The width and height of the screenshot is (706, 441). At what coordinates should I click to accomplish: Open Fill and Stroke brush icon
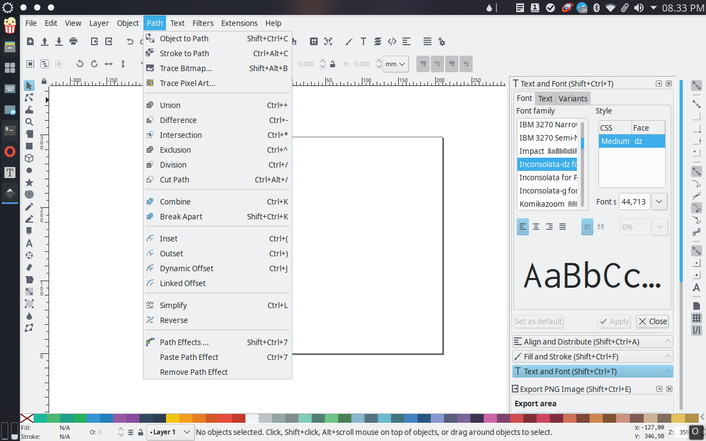click(349, 41)
